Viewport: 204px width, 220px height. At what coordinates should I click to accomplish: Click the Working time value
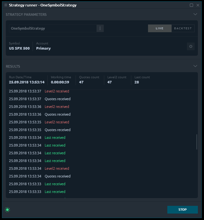pyautogui.click(x=60, y=82)
